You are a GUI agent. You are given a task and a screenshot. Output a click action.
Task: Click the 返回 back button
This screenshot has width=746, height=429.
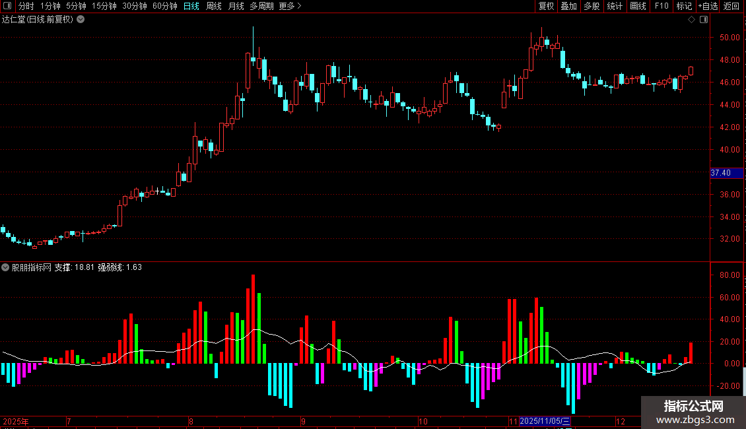pyautogui.click(x=731, y=6)
